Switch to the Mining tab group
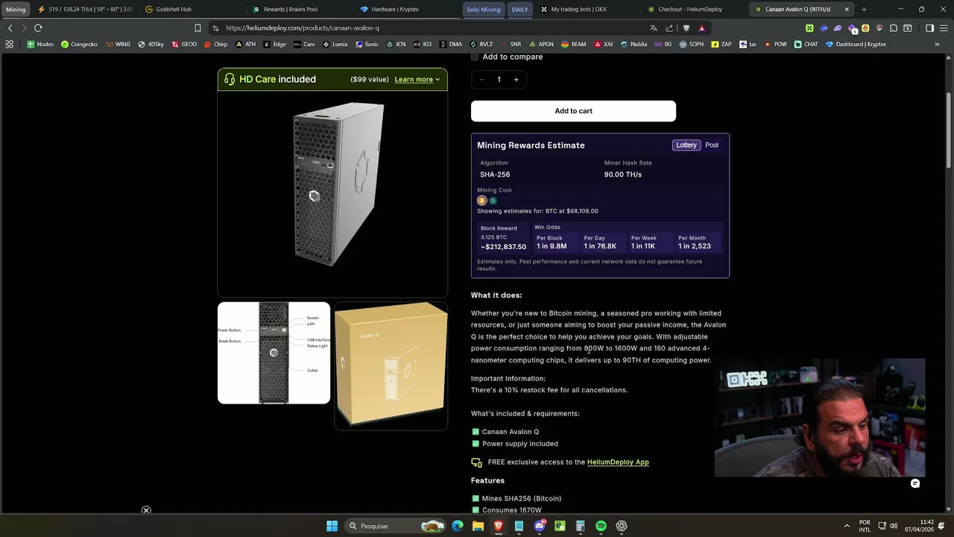 [x=16, y=10]
